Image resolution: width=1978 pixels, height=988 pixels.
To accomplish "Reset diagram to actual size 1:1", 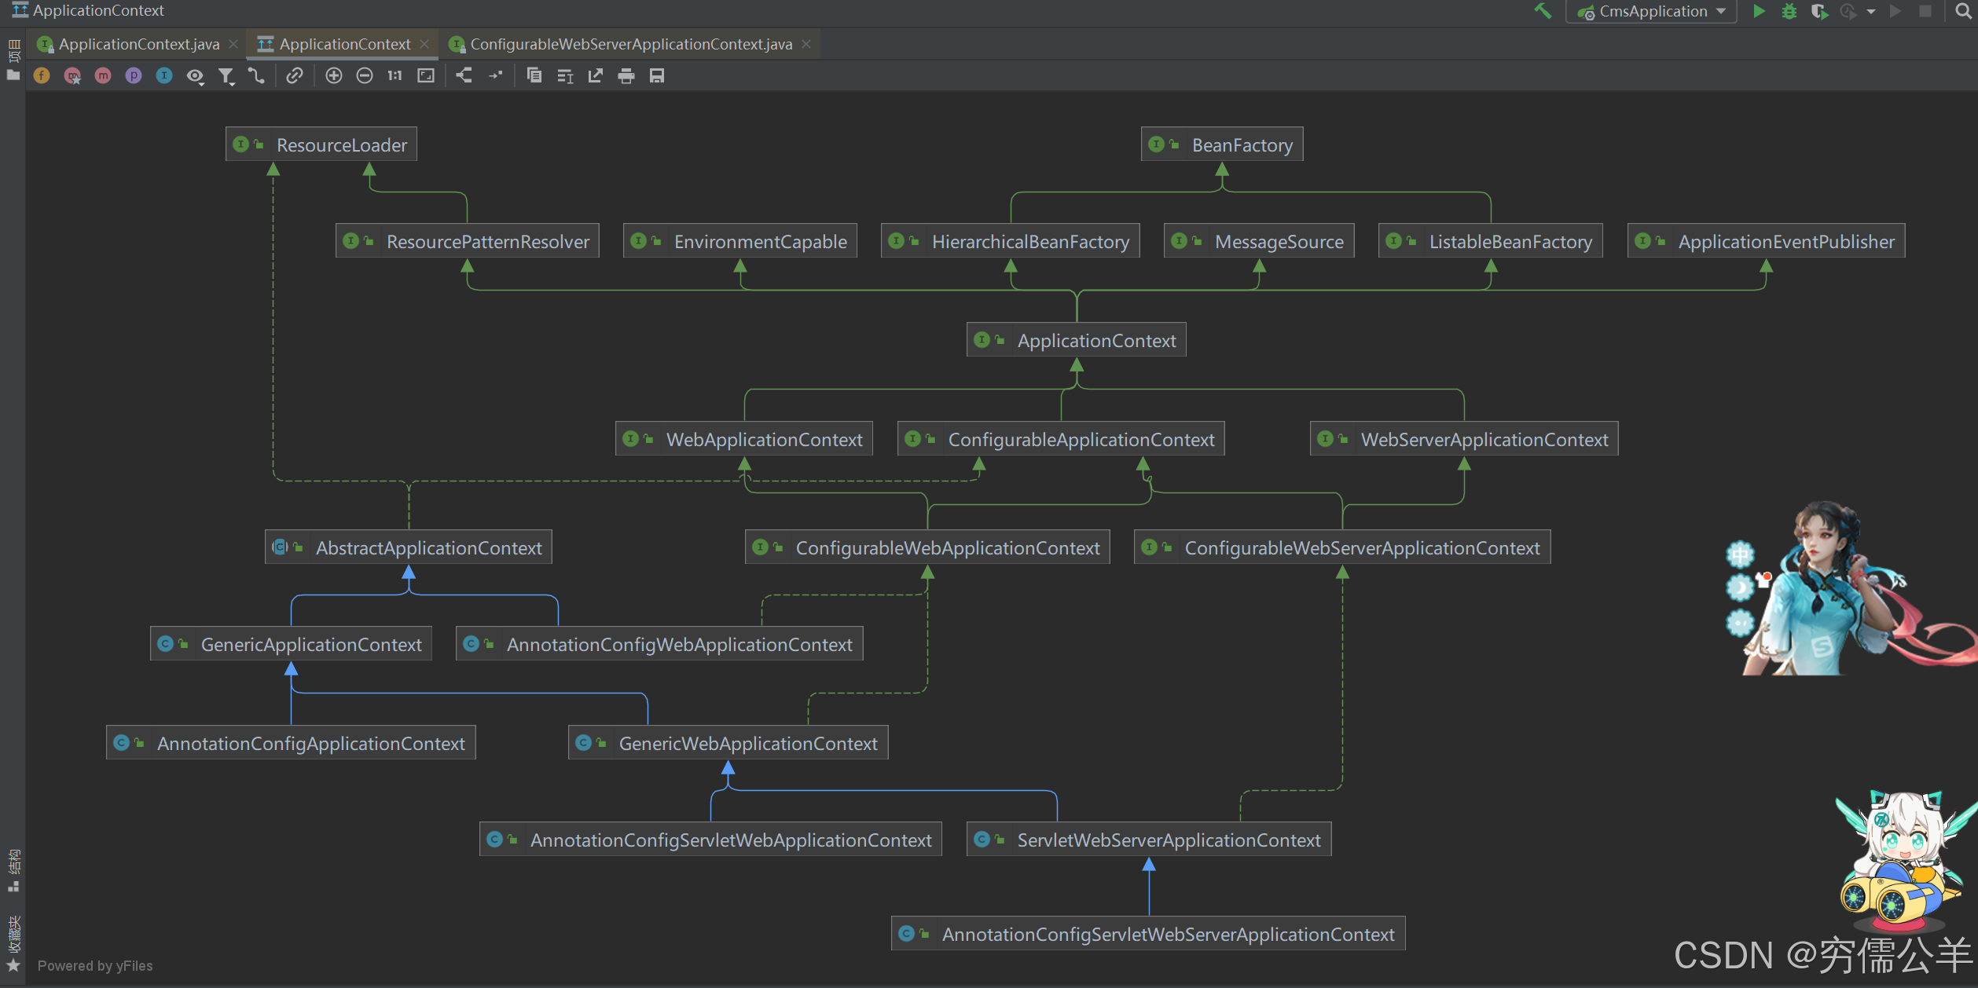I will pyautogui.click(x=394, y=75).
